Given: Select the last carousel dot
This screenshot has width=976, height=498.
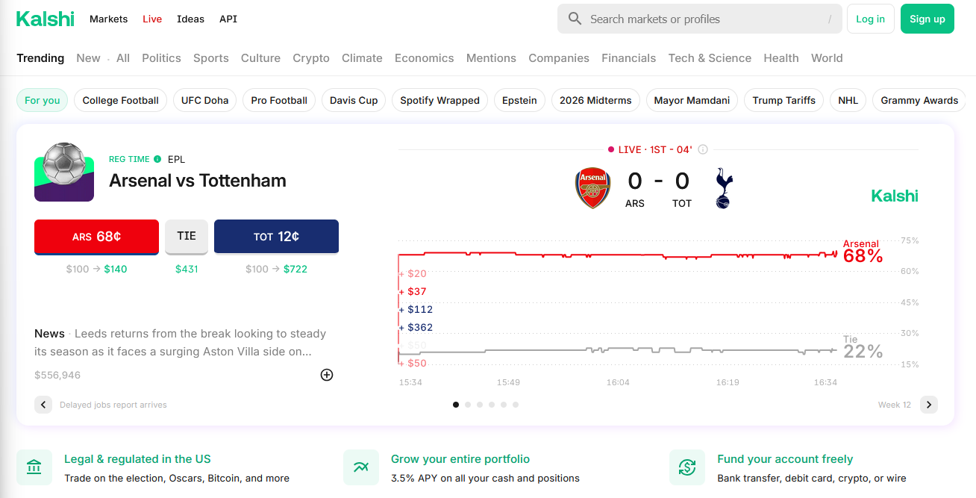Looking at the screenshot, I should (x=516, y=405).
